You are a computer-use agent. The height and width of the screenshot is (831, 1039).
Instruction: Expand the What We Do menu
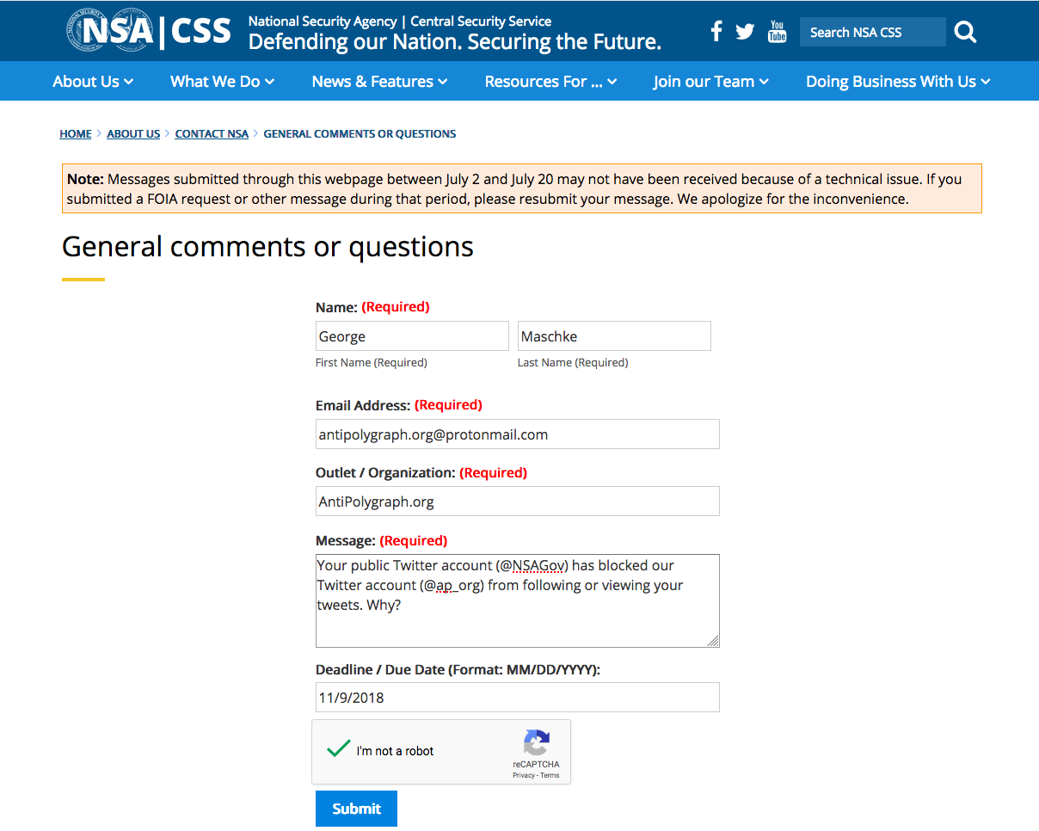tap(222, 82)
